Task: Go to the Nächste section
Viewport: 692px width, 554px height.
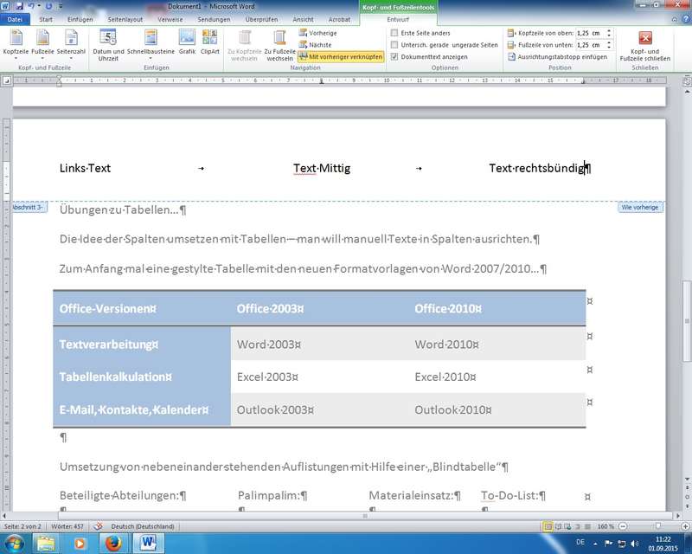Action: coord(315,45)
